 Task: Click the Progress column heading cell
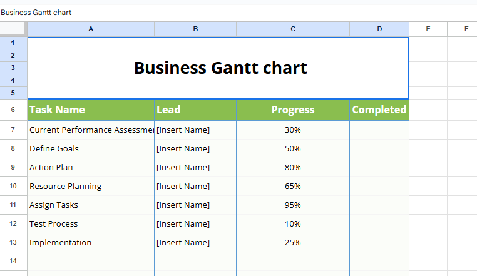292,110
